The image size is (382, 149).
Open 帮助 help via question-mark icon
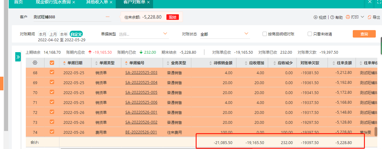click(332, 17)
